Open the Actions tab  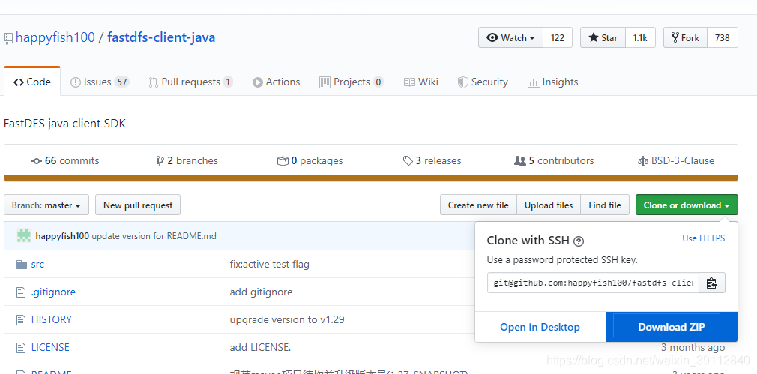coord(276,82)
